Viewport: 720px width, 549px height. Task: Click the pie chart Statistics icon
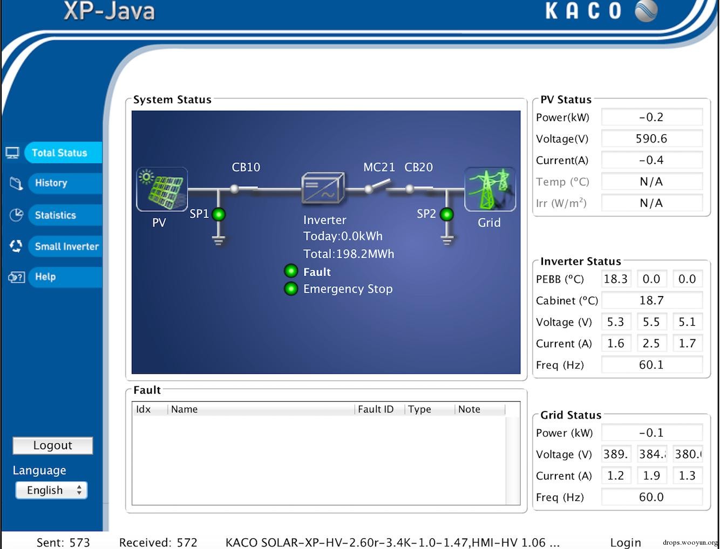coord(16,215)
